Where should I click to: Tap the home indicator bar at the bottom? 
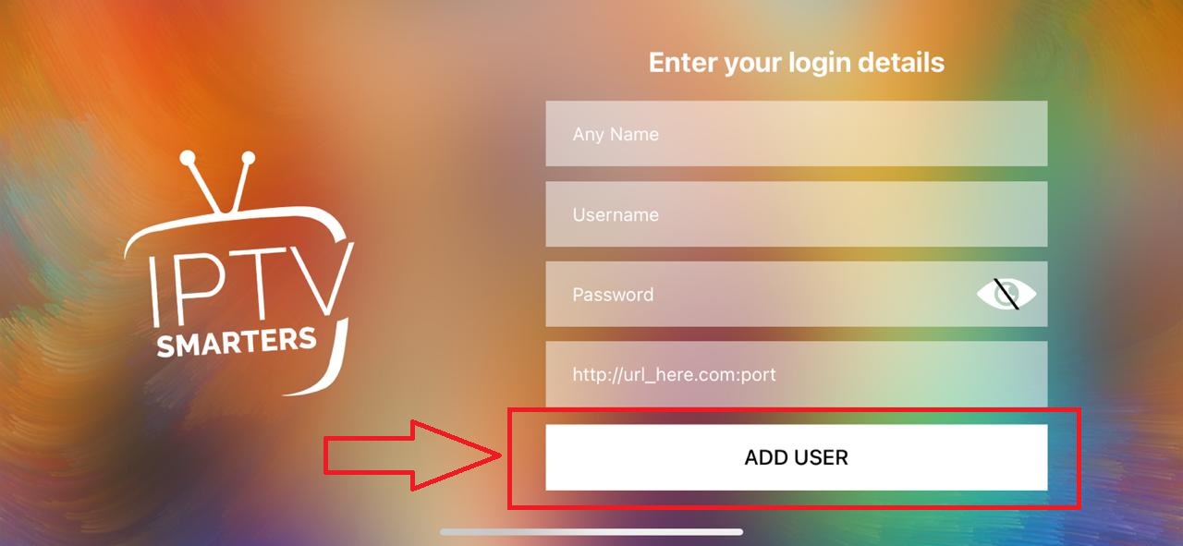click(591, 532)
